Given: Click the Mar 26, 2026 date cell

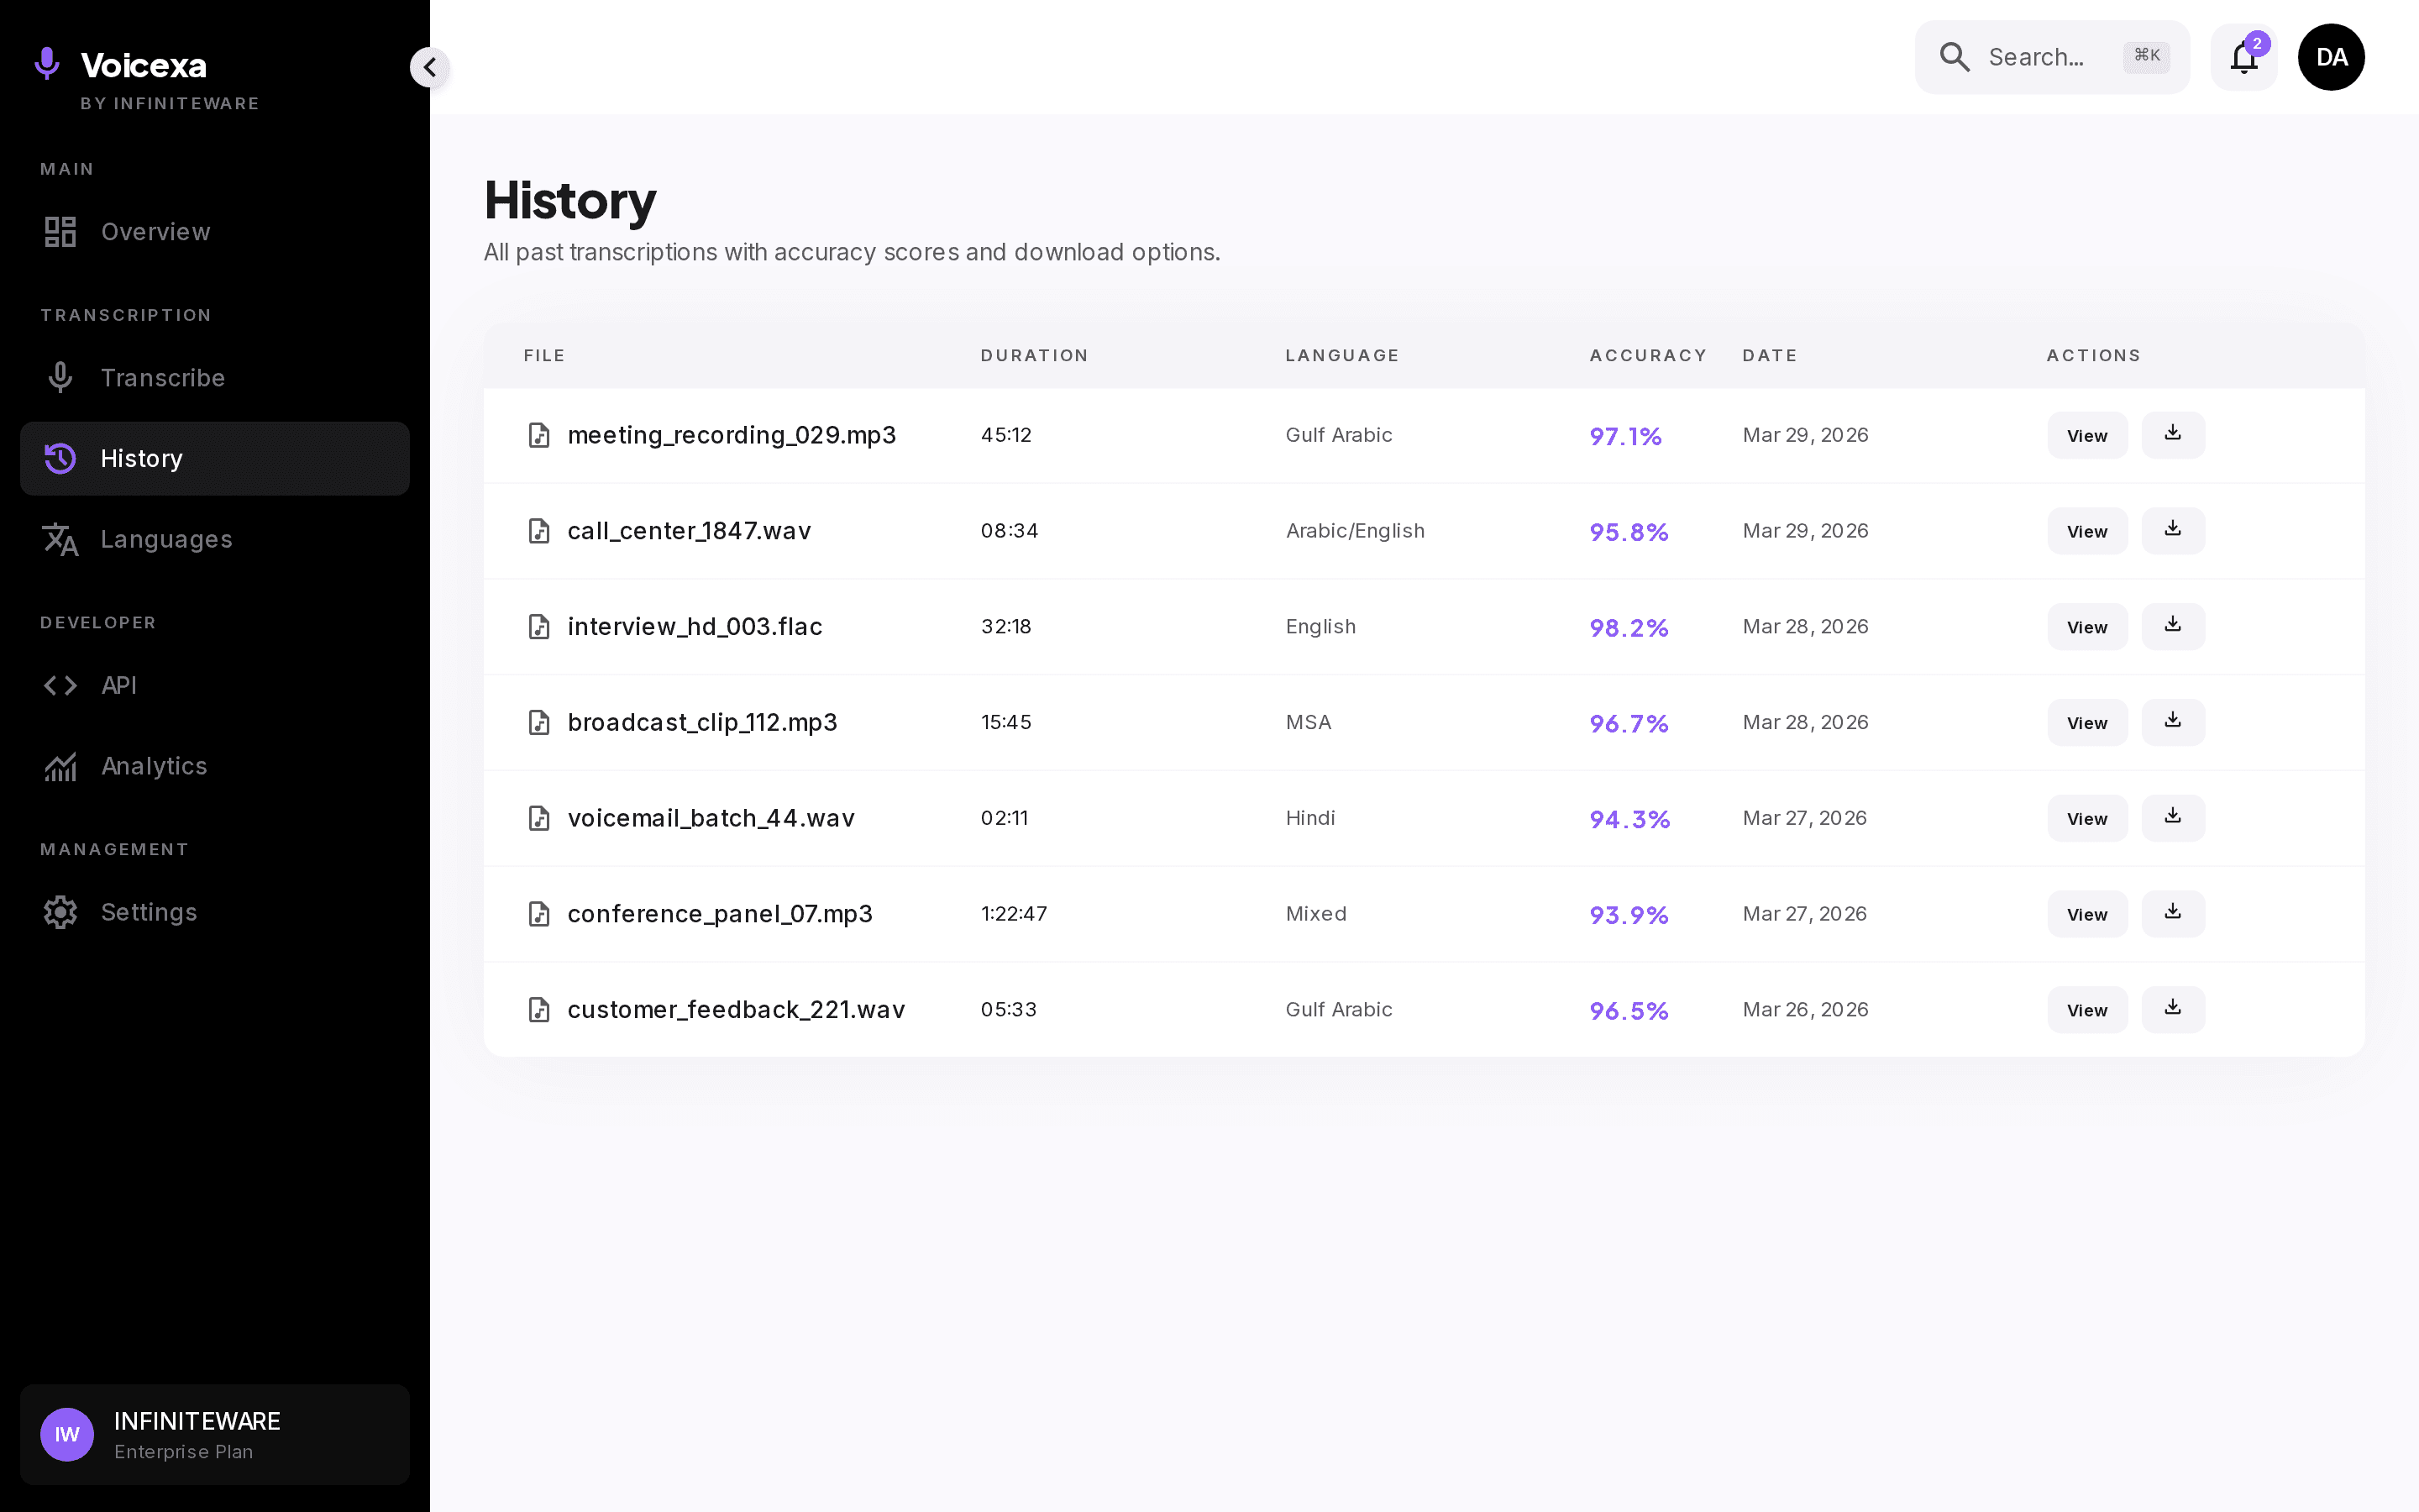Looking at the screenshot, I should [x=1805, y=1010].
